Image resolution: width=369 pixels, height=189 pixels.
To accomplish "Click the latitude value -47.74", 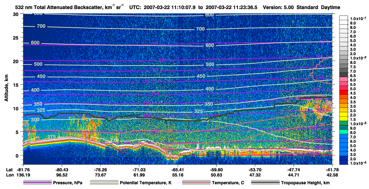I will pos(293,170).
